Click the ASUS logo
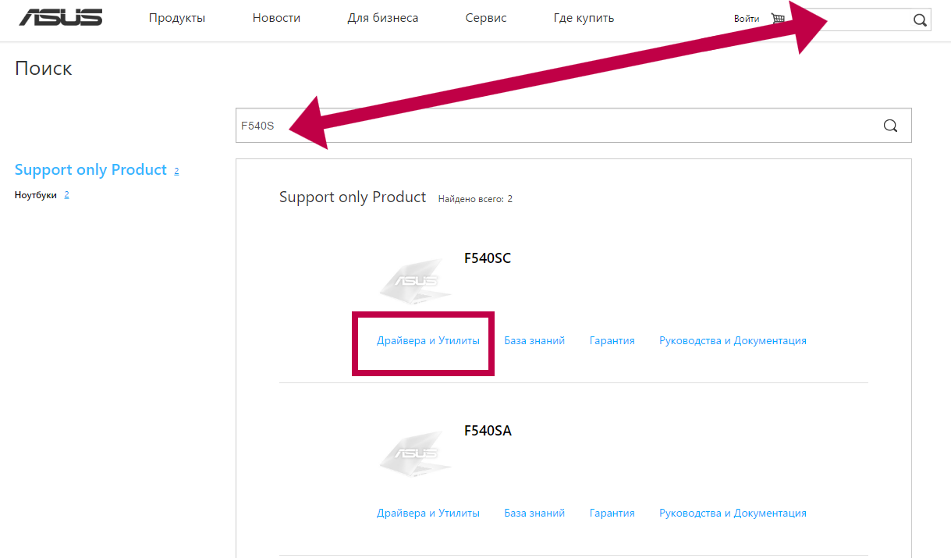The width and height of the screenshot is (951, 558). point(61,18)
